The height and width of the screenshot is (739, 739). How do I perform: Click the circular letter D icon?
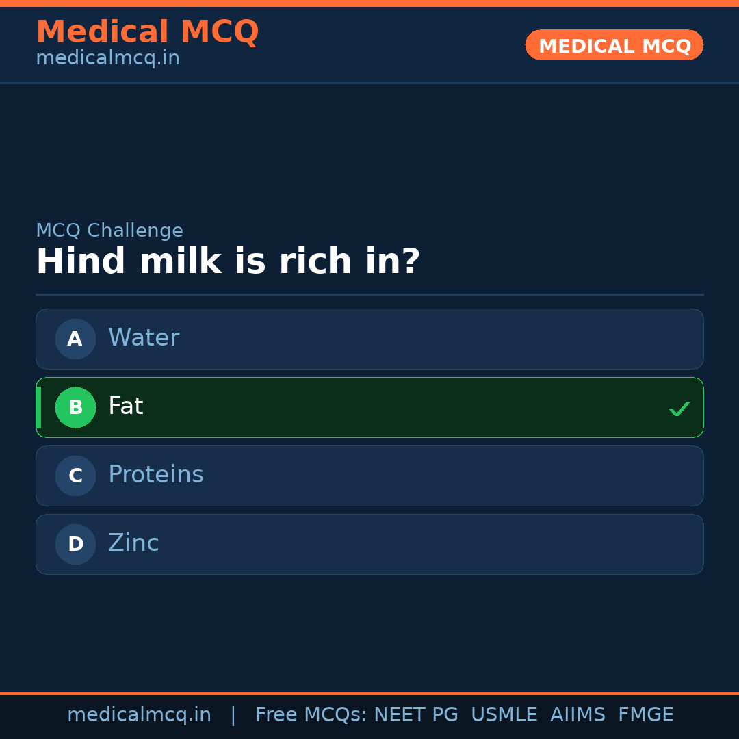(75, 544)
